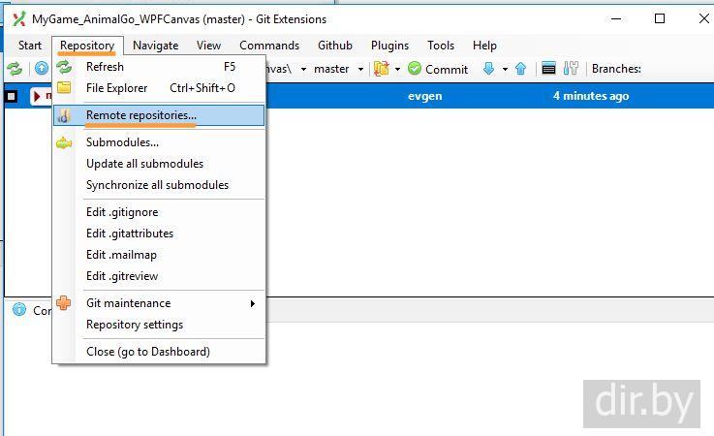Click the Commit button label
The image size is (714, 436).
pyautogui.click(x=447, y=69)
